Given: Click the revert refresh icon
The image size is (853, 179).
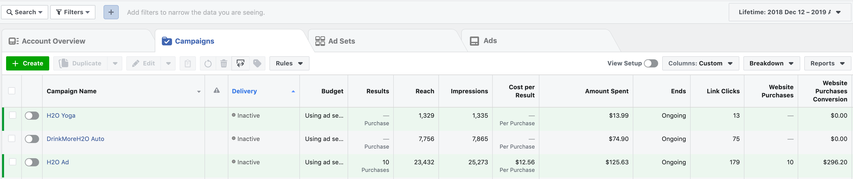Looking at the screenshot, I should [208, 63].
